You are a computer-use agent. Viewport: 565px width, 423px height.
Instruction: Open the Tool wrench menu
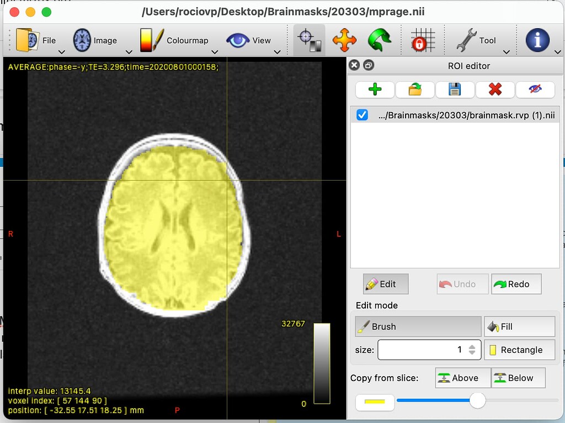(467, 40)
